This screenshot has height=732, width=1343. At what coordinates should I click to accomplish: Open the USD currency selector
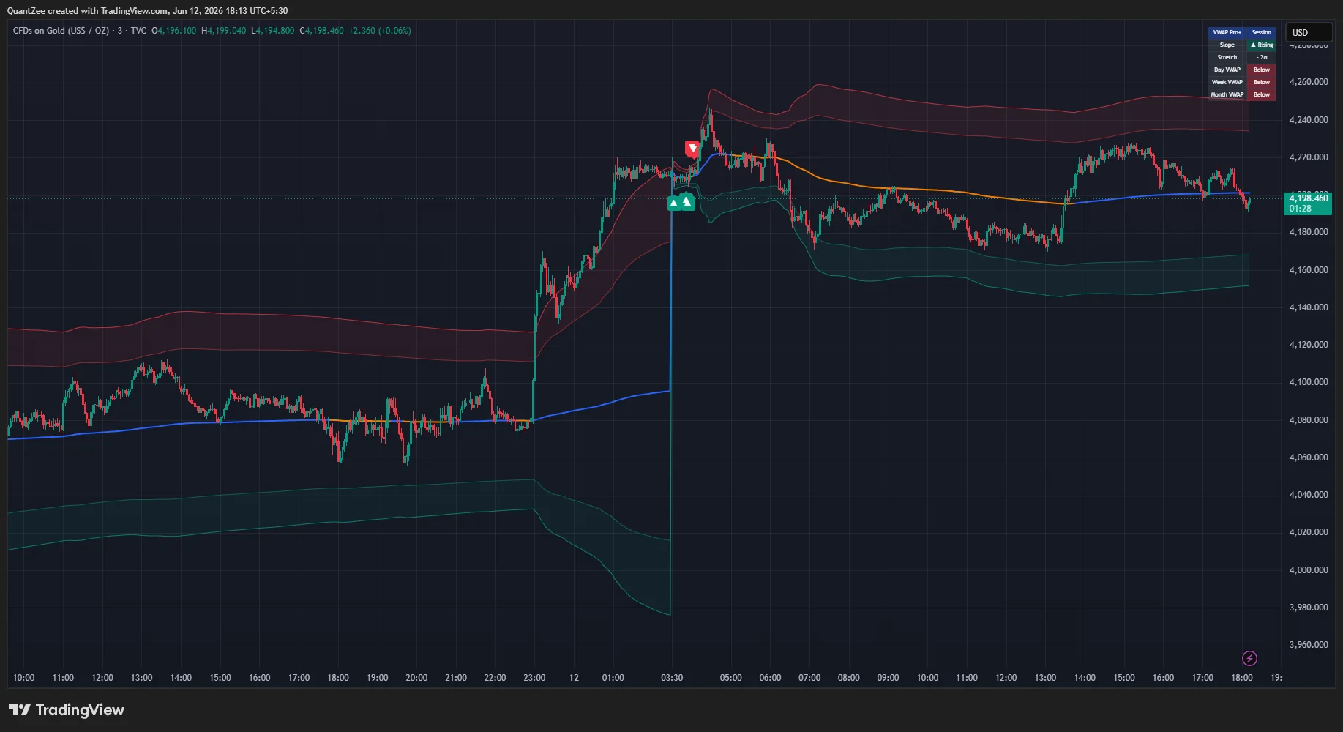[1309, 32]
